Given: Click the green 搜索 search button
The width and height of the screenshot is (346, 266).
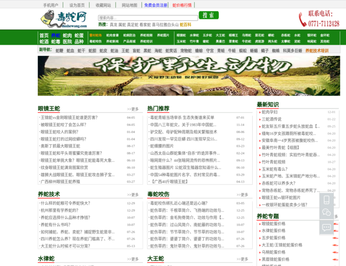Looking at the screenshot, I should 209,15.
